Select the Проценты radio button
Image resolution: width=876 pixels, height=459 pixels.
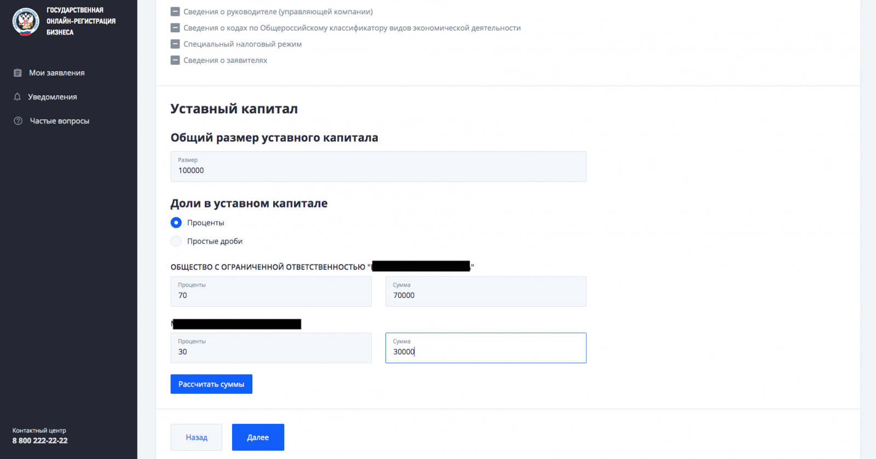[x=176, y=222]
